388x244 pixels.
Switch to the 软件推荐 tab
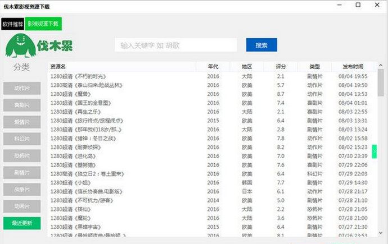click(12, 24)
